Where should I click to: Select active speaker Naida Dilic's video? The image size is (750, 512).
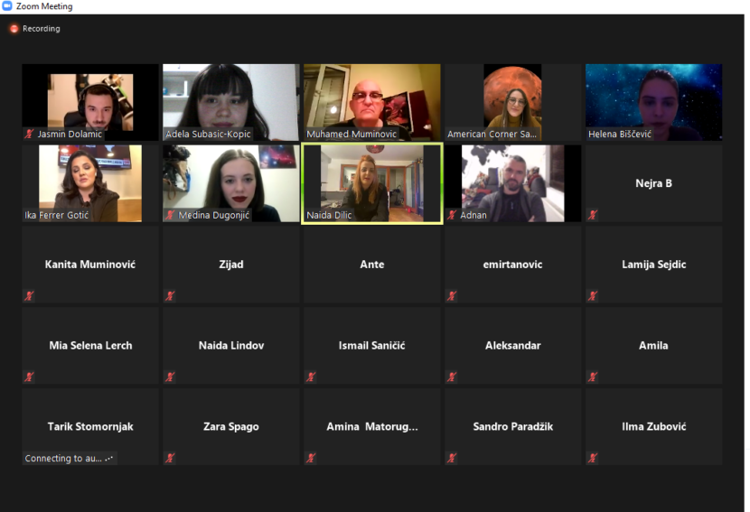point(372,183)
